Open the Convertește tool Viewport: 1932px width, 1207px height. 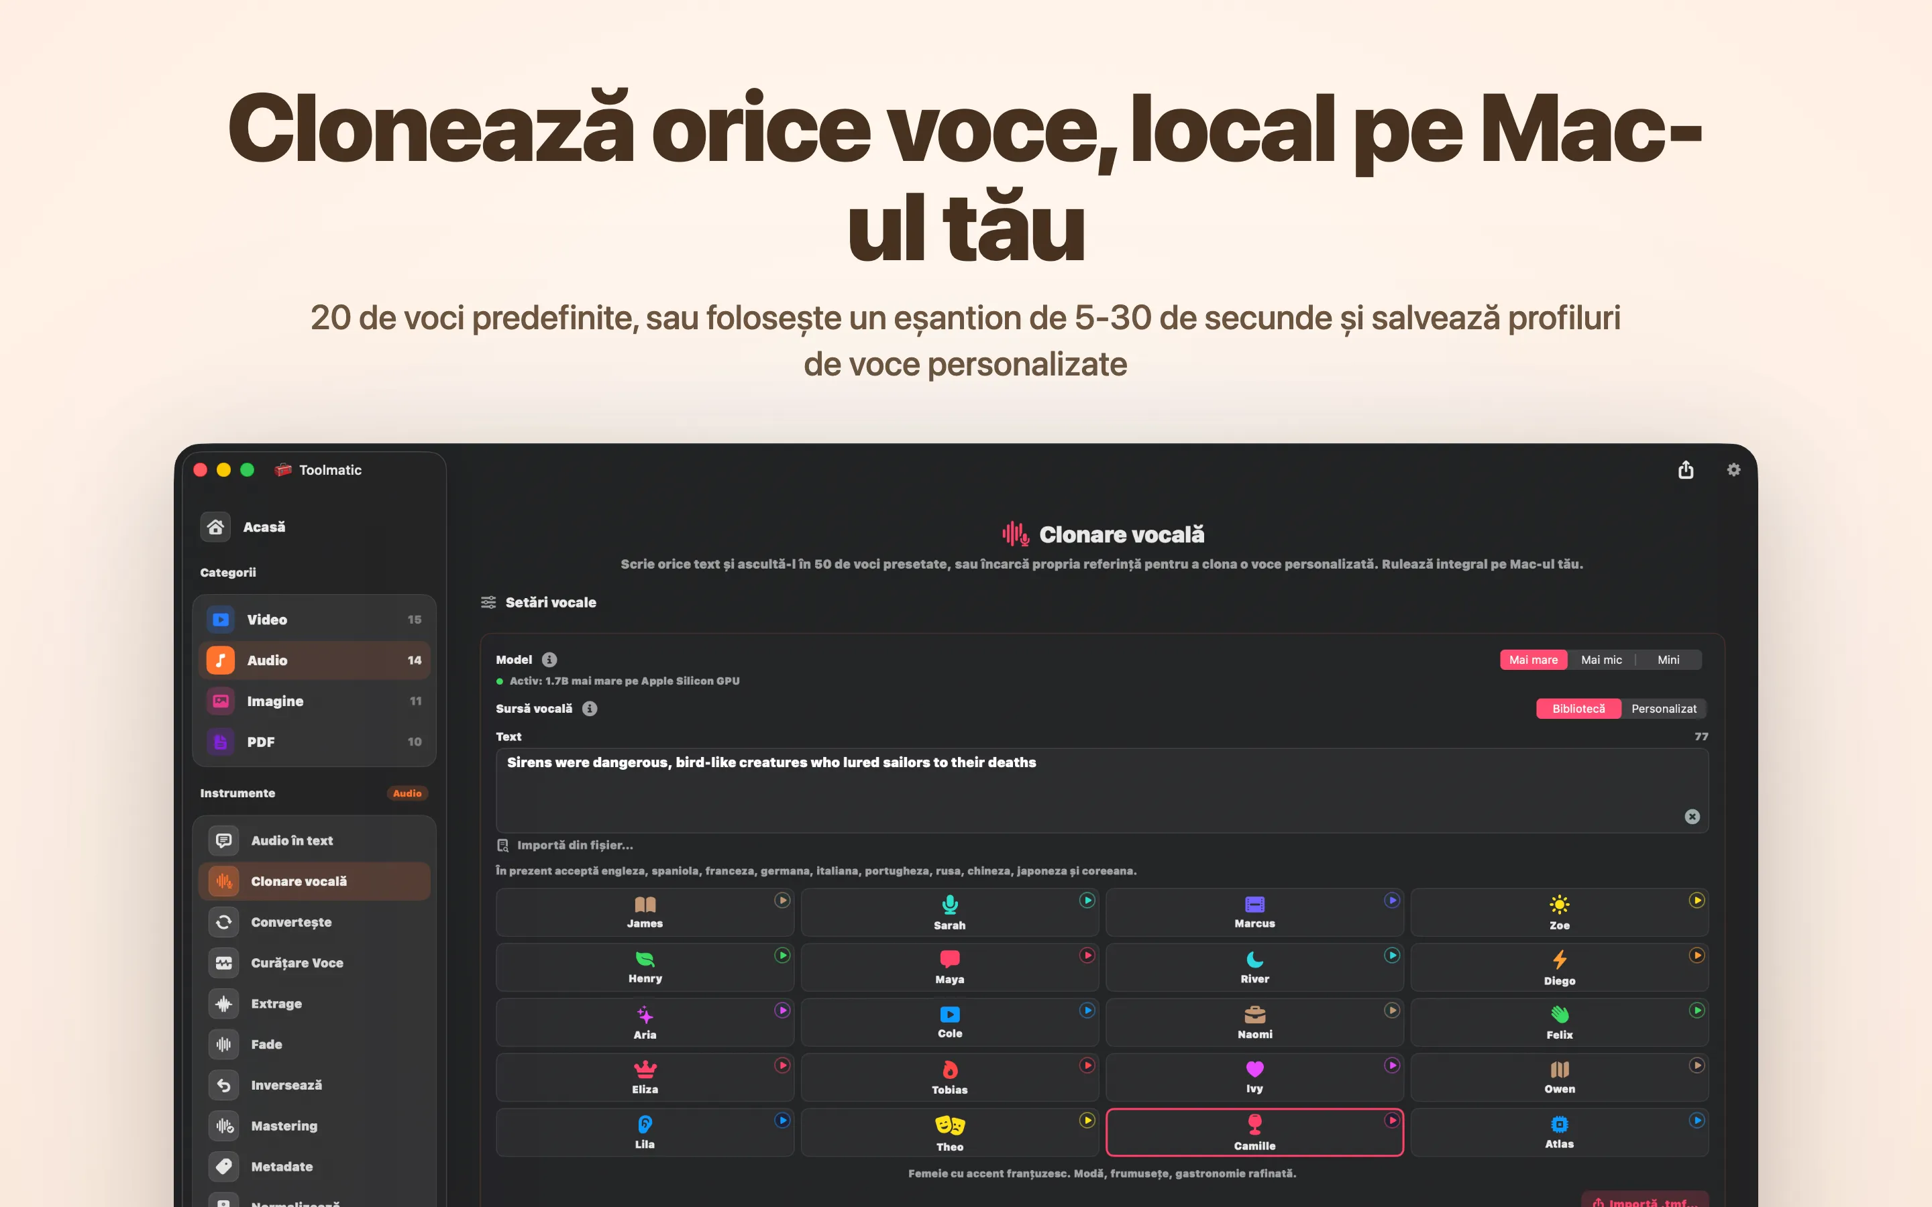pos(315,922)
